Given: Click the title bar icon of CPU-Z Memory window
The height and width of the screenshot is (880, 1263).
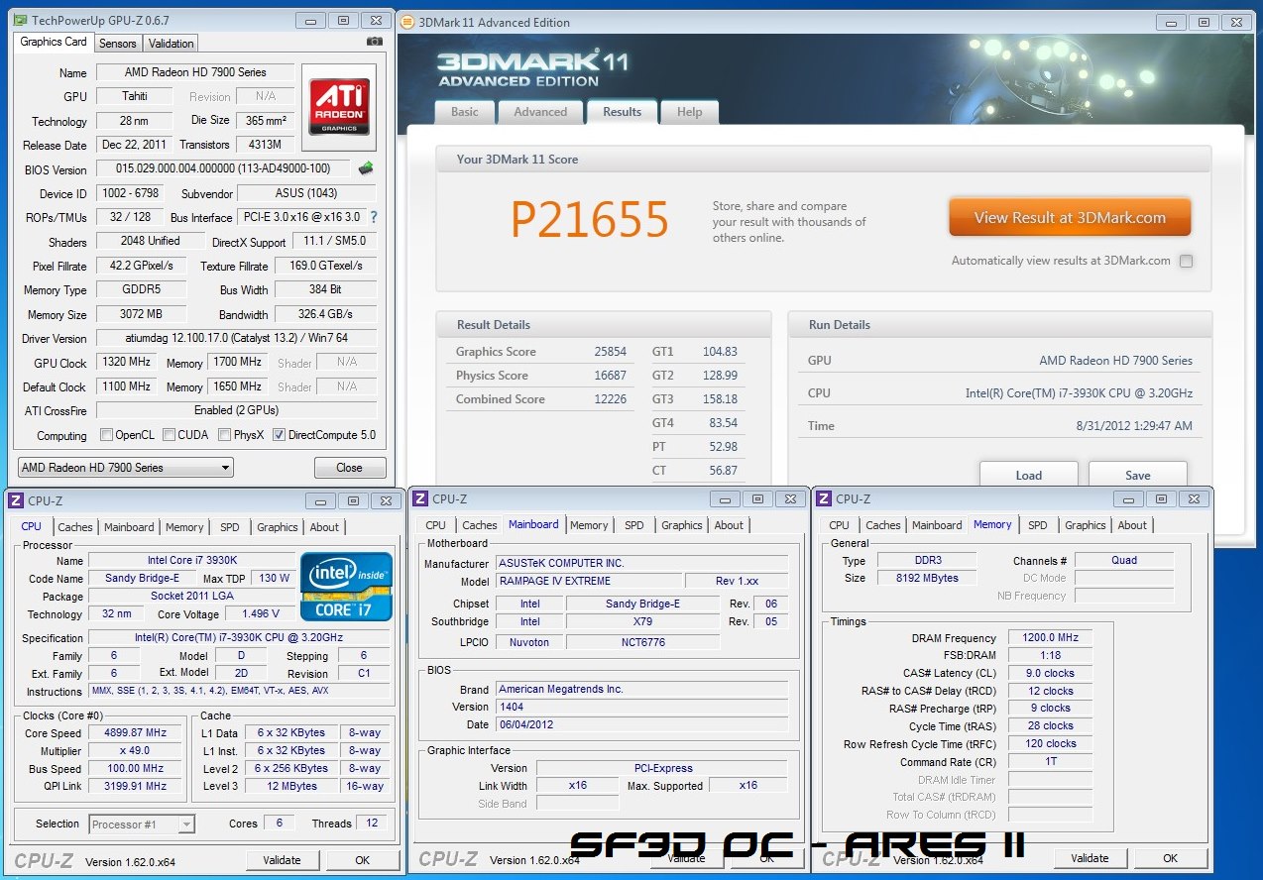Looking at the screenshot, I should point(824,499).
